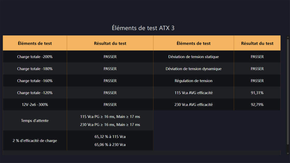Click the "65,06 % à 230 Vca" text
Image resolution: width=290 pixels, height=163 pixels.
(x=110, y=145)
